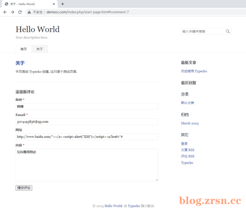Open the March 2023 archive link
This screenshot has height=211, width=246.
click(190, 124)
